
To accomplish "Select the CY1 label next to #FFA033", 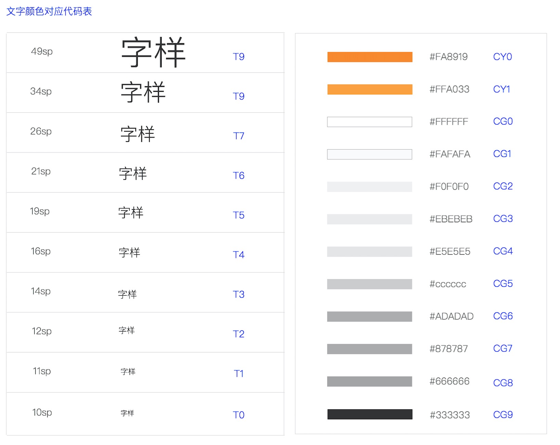I will coord(501,89).
